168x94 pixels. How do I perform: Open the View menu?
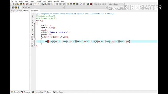pyautogui.click(x=27, y=1)
